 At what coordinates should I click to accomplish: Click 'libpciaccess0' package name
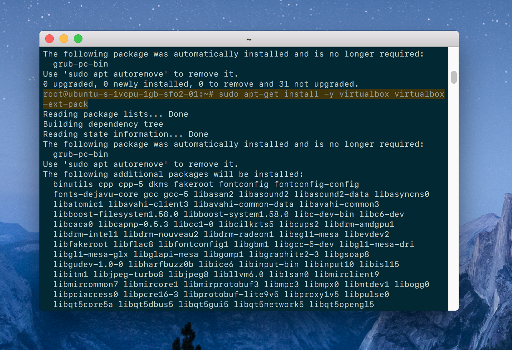click(x=86, y=295)
